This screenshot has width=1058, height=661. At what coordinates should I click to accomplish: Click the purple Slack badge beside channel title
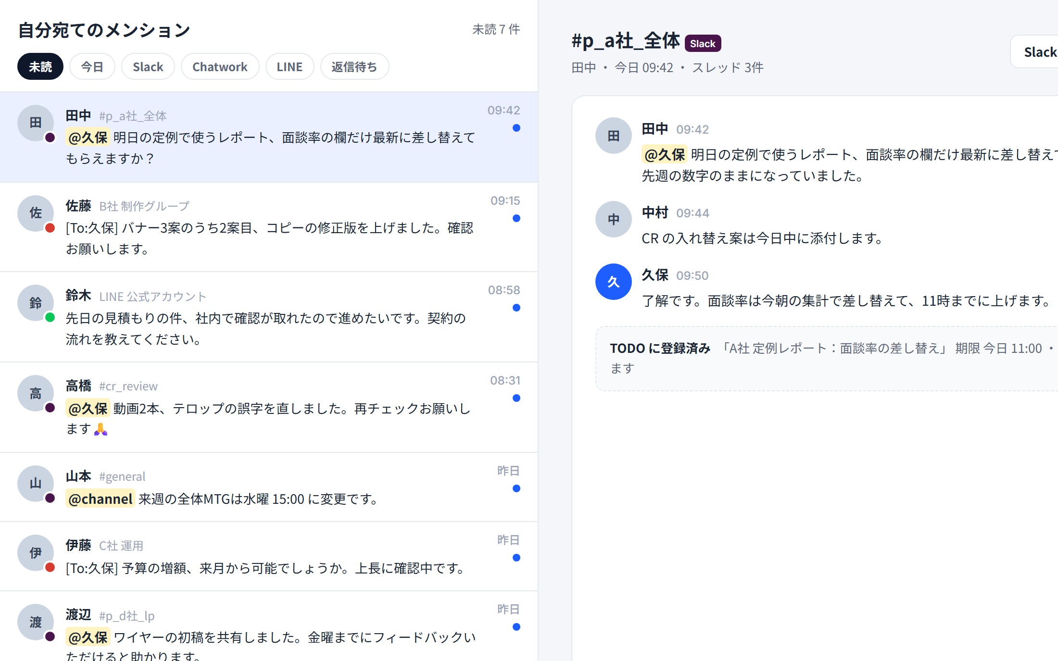(x=703, y=43)
